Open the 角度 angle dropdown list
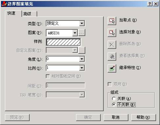 point(82,59)
